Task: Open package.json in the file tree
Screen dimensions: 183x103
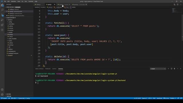Action: coord(19,51)
